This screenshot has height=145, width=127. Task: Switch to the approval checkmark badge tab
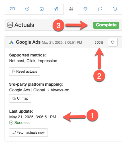coord(27,9)
